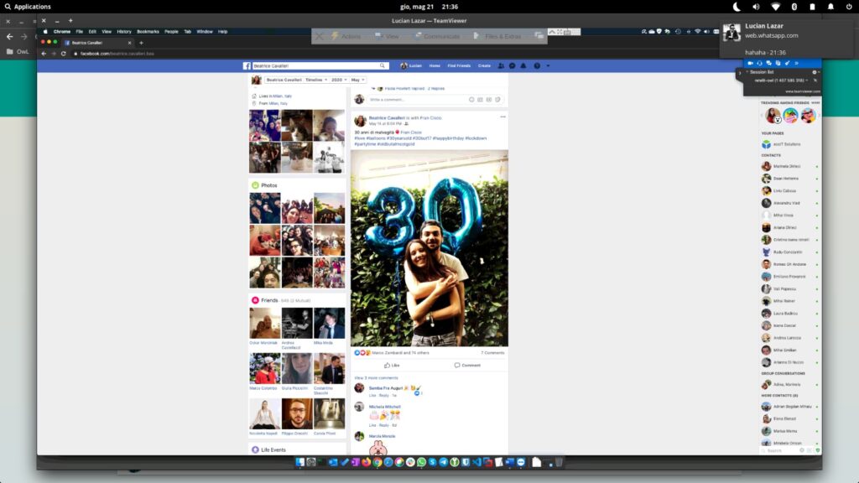This screenshot has width=859, height=483.
Task: Collapse the TeamViewer Session list section
Action: [x=747, y=72]
